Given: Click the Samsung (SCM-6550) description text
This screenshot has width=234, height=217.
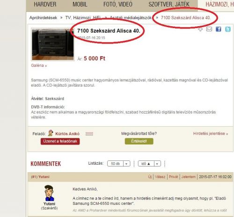Looking at the screenshot, I should [x=130, y=83].
